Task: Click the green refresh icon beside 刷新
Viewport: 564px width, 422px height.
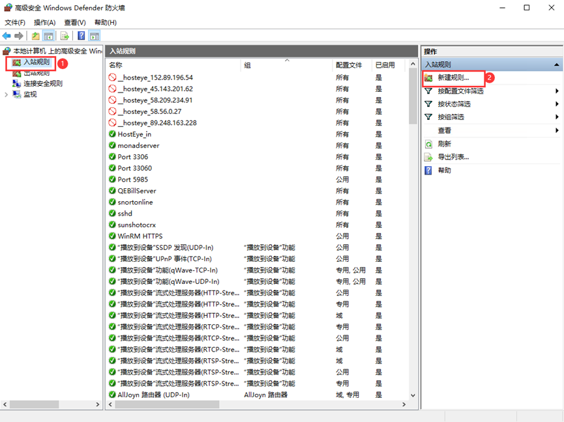Action: 428,144
